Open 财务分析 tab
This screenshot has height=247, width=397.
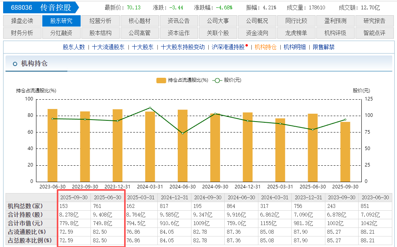22,33
